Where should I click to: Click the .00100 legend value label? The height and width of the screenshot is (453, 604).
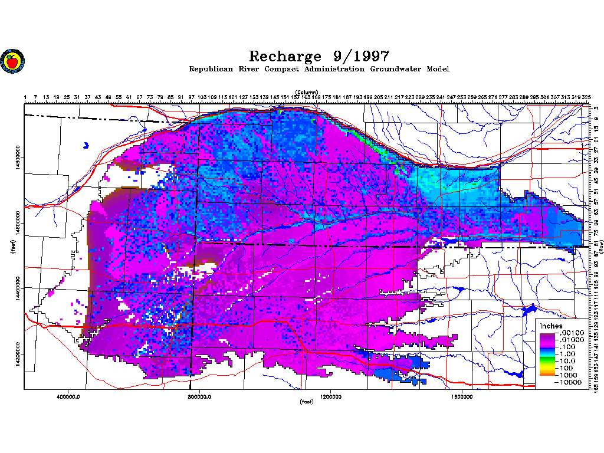pos(571,334)
